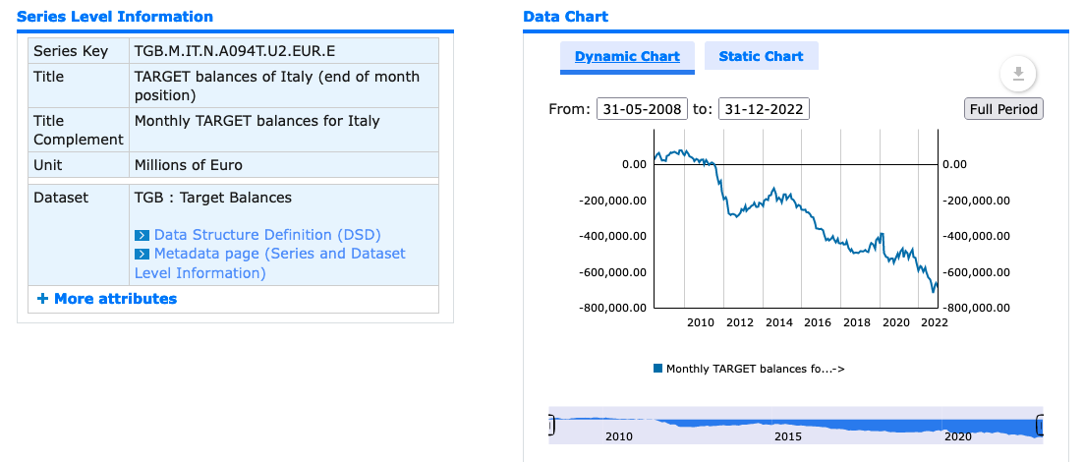Click the blue legend color swatch
The height and width of the screenshot is (462, 1083).
(657, 369)
